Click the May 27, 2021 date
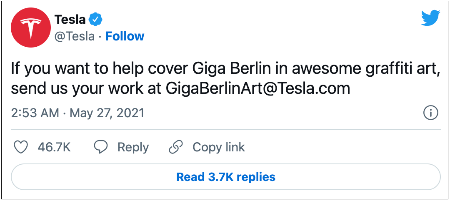Viewport: 450px width, 201px height. [107, 113]
